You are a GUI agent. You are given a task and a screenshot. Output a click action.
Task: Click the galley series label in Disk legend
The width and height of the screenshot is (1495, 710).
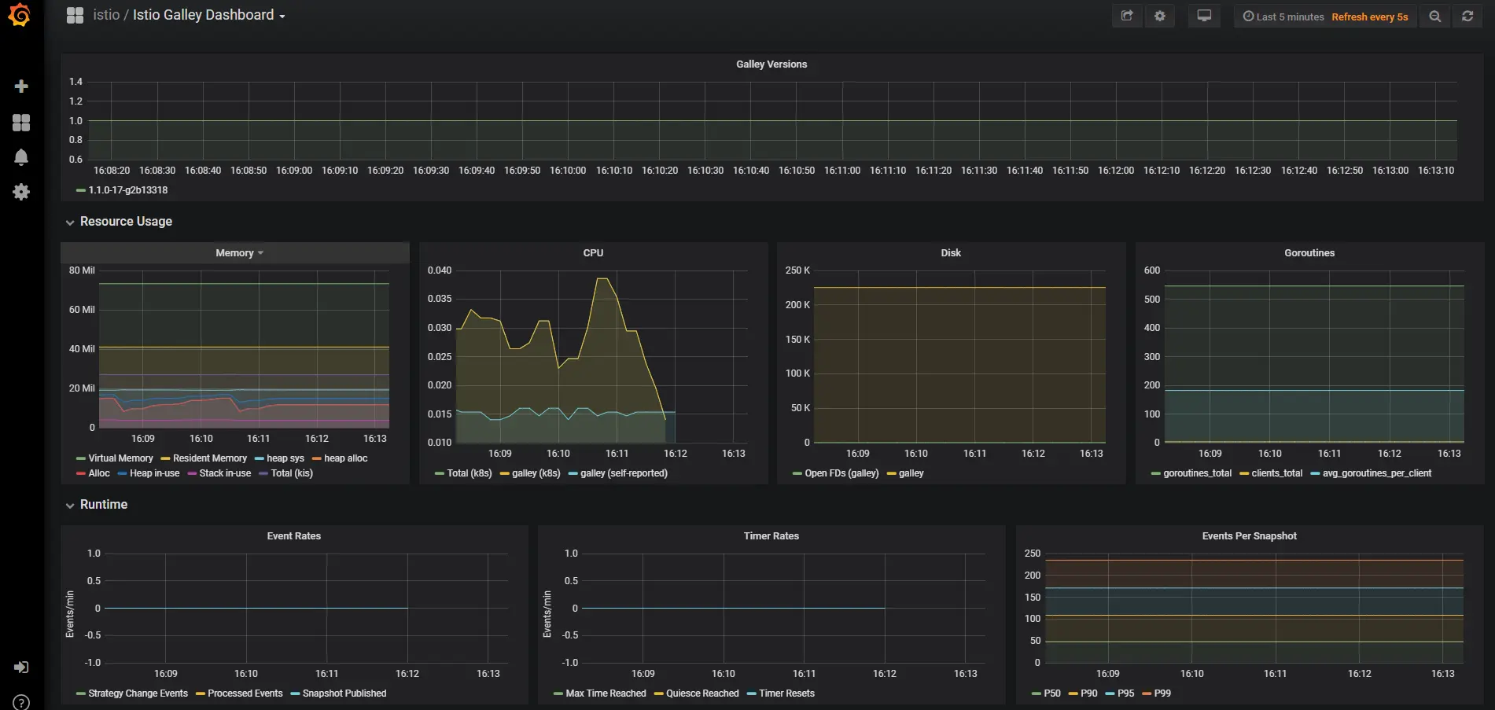click(x=911, y=473)
